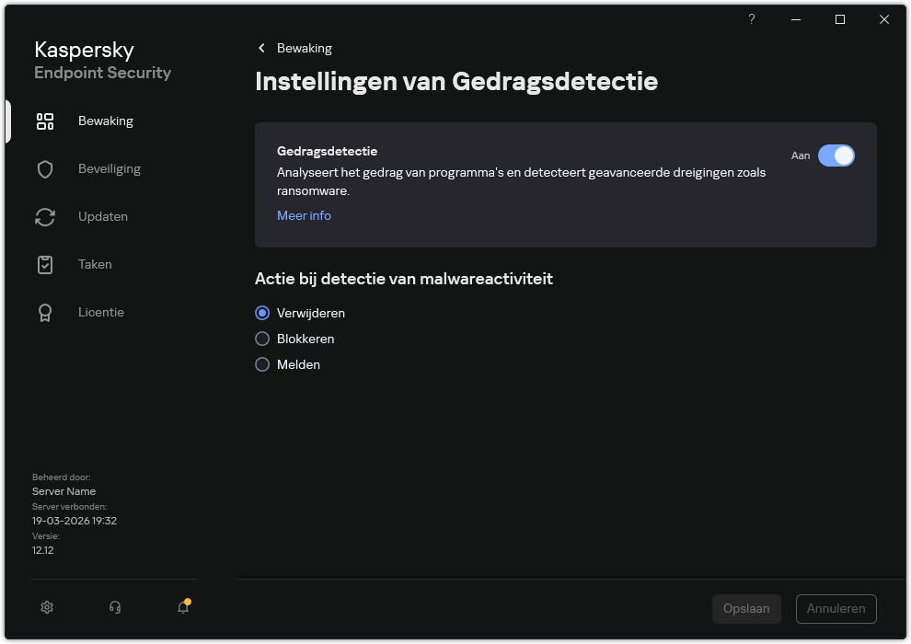Viewport: 911px width, 644px height.
Task: Click the Kaspersky Endpoint Security logo
Action: coord(102,60)
